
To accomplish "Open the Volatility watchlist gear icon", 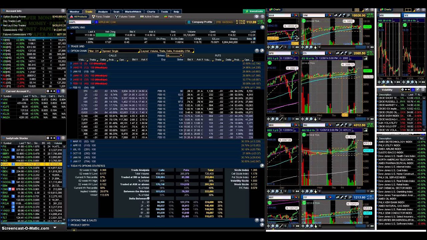I will click(x=403, y=90).
